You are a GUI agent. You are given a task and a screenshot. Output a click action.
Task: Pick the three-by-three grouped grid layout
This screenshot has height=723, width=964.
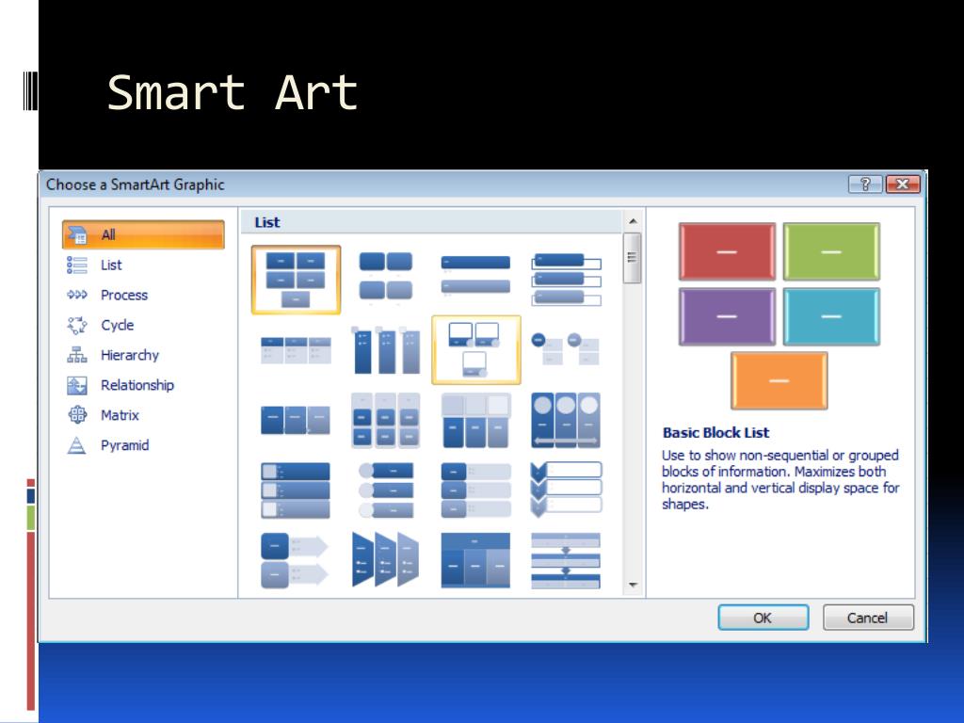coord(385,420)
